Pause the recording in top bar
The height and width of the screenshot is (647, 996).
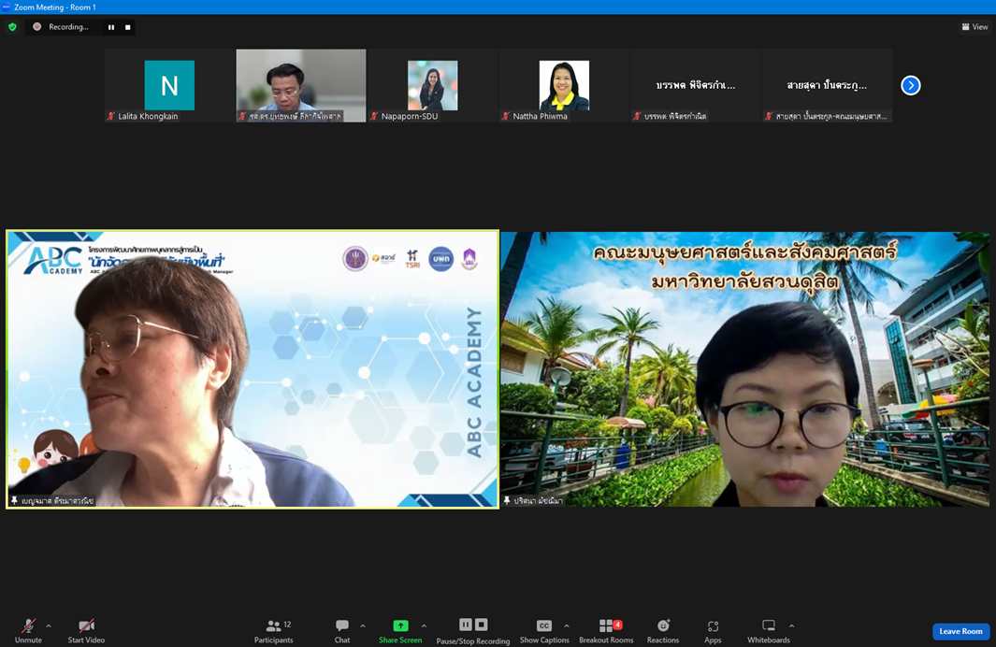pyautogui.click(x=111, y=27)
